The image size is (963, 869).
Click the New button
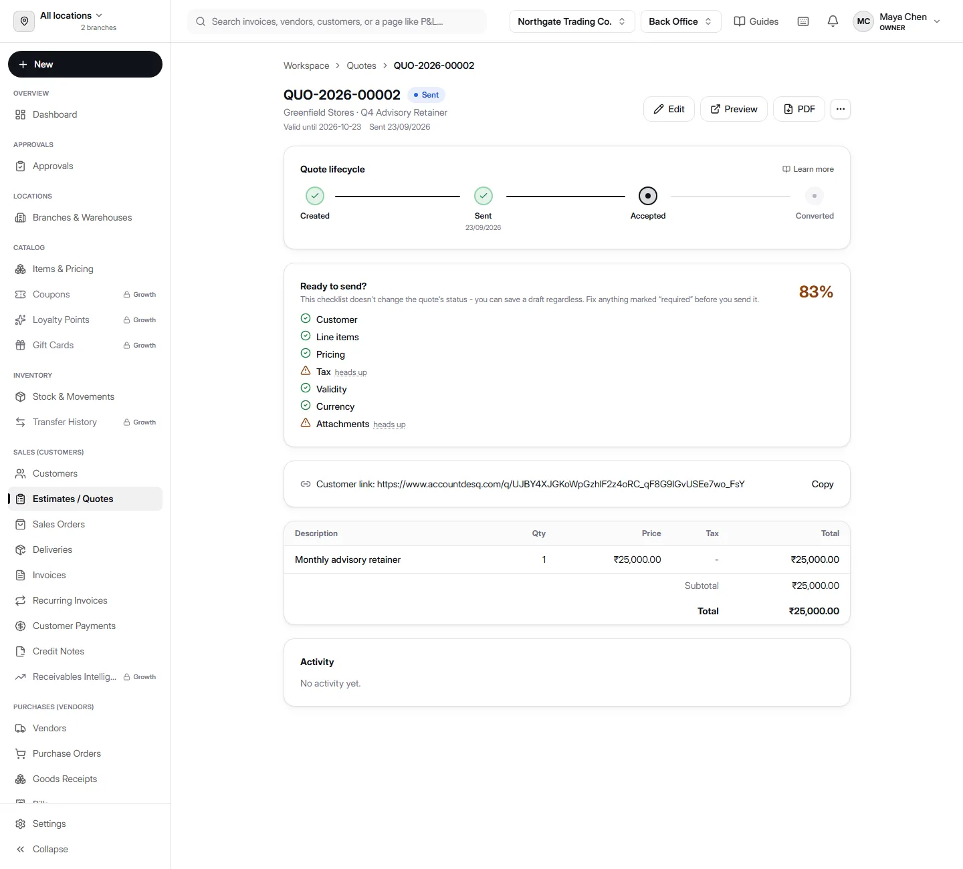click(85, 64)
